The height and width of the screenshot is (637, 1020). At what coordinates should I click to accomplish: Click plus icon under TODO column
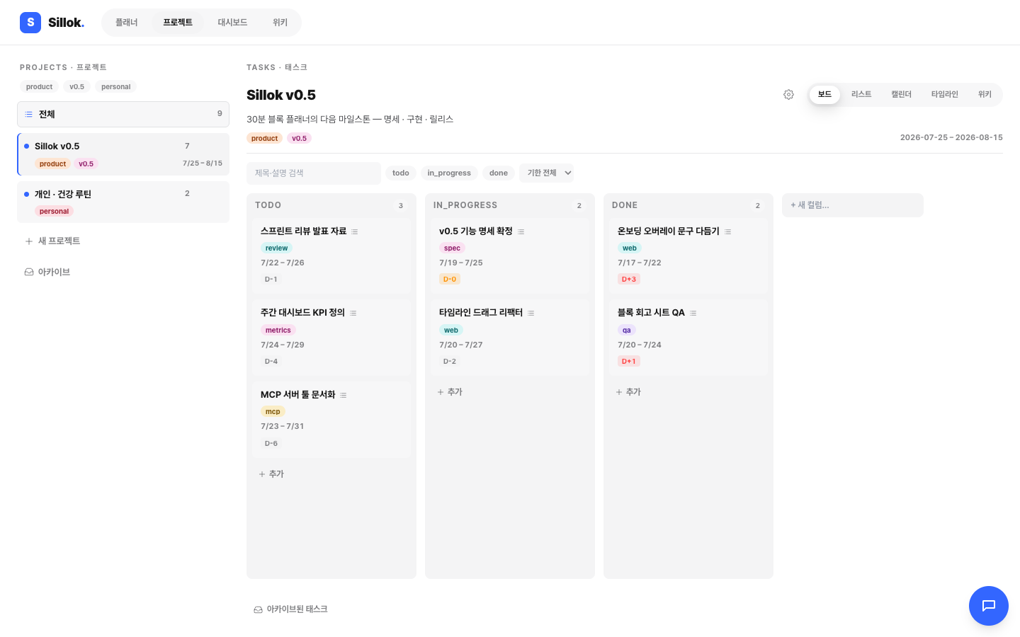pos(262,474)
